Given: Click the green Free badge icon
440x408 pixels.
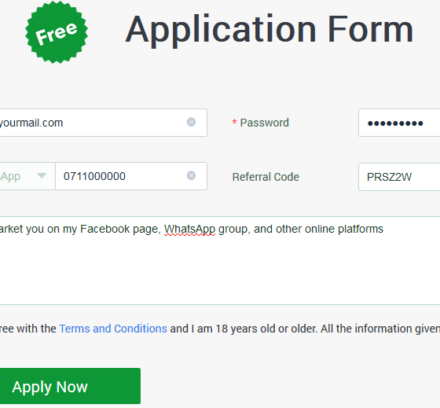Looking at the screenshot, I should [x=57, y=32].
